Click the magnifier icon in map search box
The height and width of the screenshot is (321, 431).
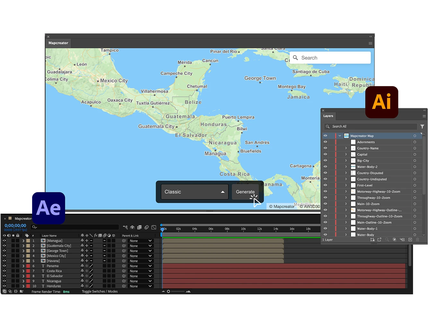pyautogui.click(x=295, y=58)
